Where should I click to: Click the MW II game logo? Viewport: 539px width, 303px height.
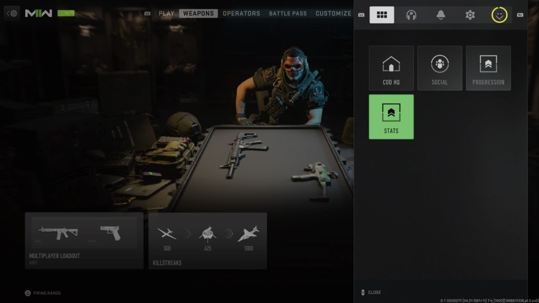click(x=38, y=13)
